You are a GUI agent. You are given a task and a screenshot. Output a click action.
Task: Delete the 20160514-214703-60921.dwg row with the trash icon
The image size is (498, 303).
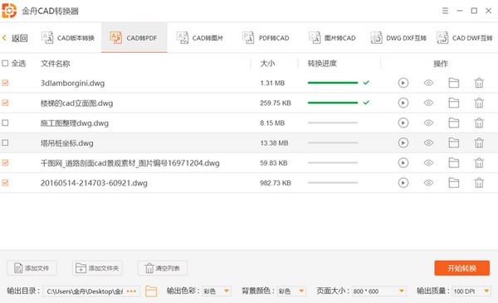(479, 183)
